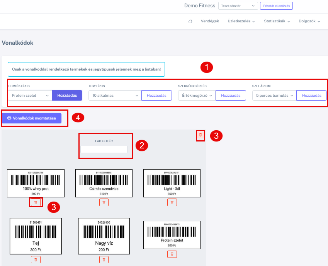Viewport: 328px width, 266px height.
Task: Click the Vonalkódok page heading
Action: point(17,43)
